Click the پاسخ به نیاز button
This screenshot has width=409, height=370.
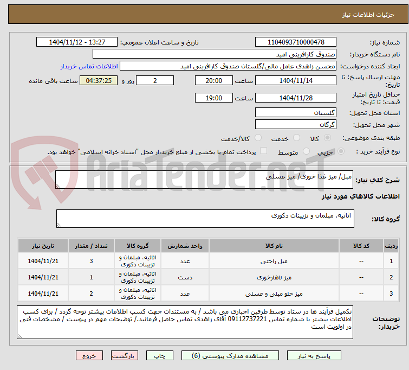(x=314, y=356)
